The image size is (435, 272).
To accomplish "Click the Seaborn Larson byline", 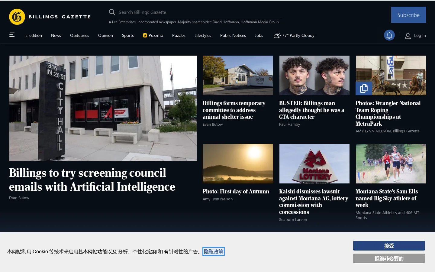I will coord(293,219).
